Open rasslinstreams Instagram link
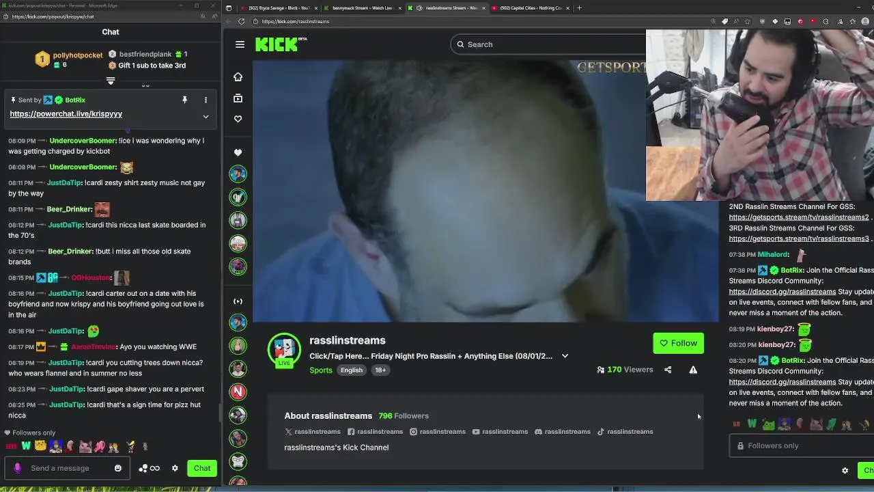This screenshot has width=874, height=492. point(438,432)
